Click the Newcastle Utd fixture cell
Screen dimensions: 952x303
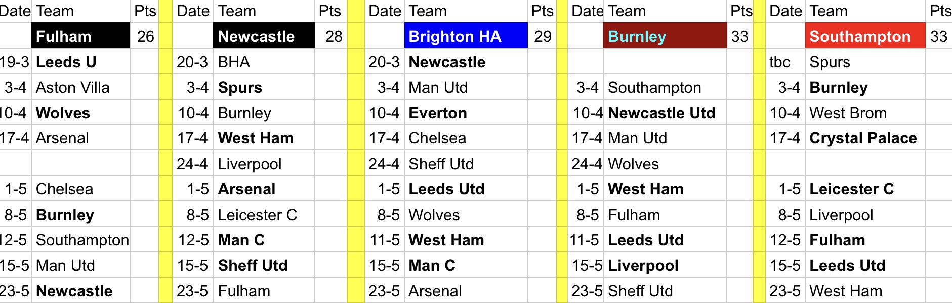[x=665, y=113]
